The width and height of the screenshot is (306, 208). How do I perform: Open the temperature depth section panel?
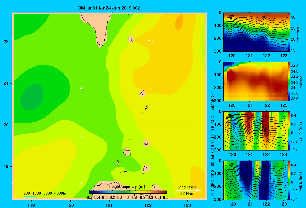point(256,32)
